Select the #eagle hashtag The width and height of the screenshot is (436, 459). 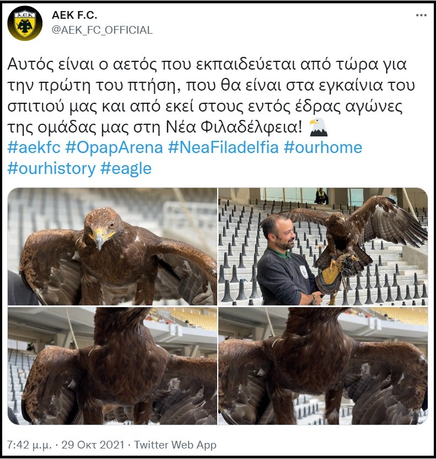pos(126,168)
